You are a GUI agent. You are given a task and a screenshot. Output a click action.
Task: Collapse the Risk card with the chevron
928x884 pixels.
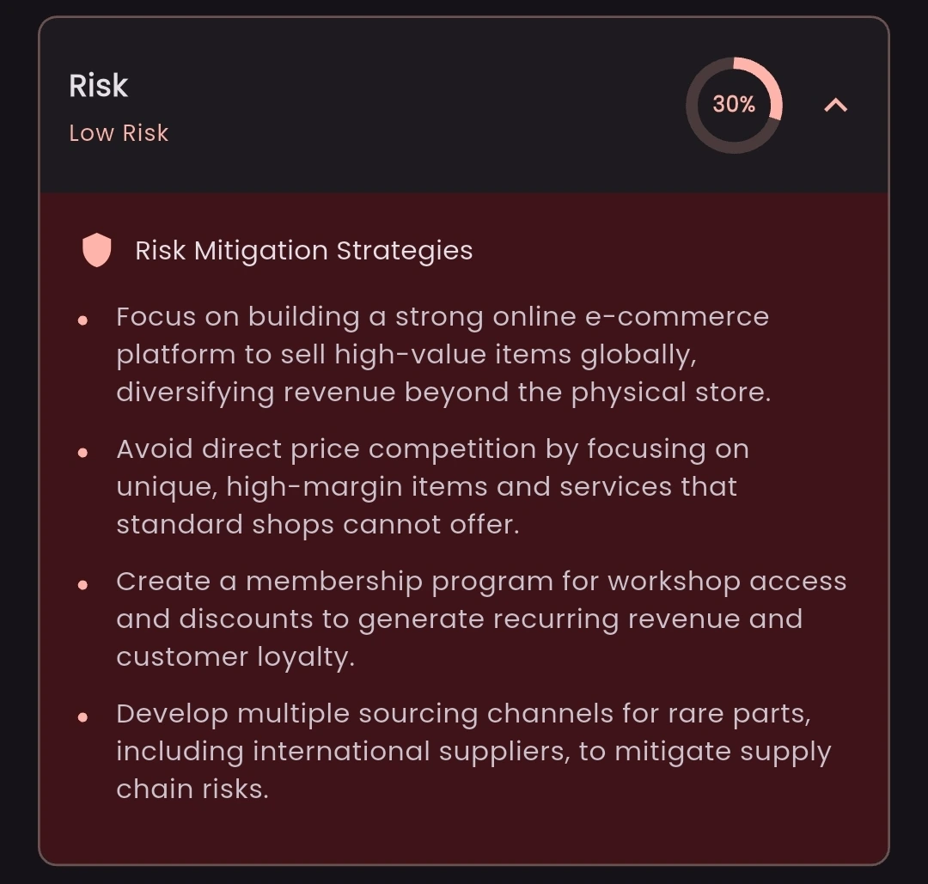(836, 106)
